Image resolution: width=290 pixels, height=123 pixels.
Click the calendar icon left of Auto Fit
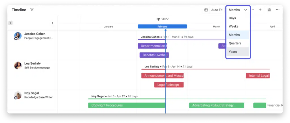pos(206,10)
